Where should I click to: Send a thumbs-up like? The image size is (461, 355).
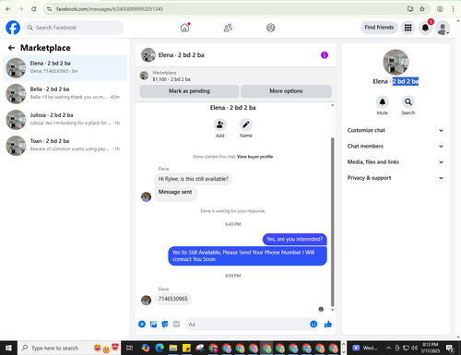click(x=328, y=324)
